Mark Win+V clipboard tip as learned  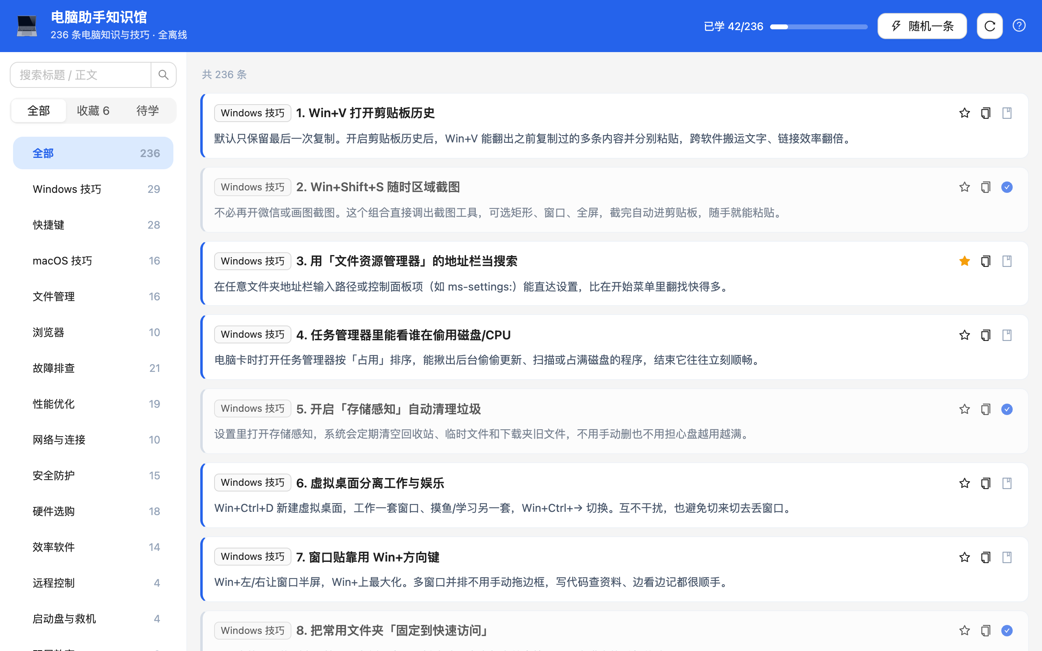(1007, 113)
